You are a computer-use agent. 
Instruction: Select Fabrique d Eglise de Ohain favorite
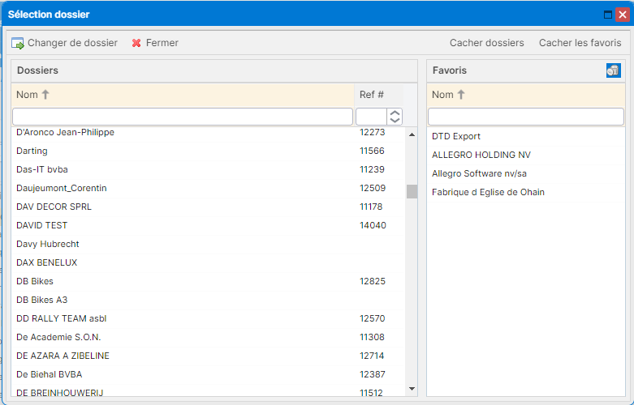coord(526,193)
